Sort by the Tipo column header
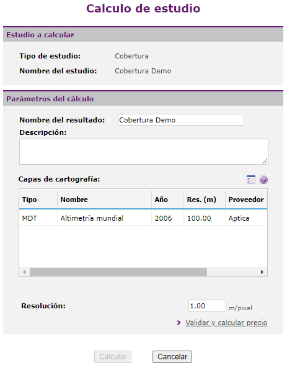The image size is (287, 368). [x=38, y=200]
